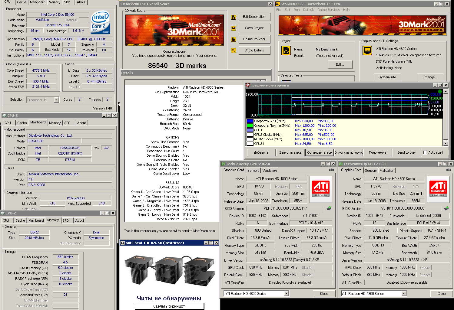Viewport: 454px width, 310px height.
Task: Click the BIOS save chip icon in right GPU-Z
Action: tap(446, 208)
